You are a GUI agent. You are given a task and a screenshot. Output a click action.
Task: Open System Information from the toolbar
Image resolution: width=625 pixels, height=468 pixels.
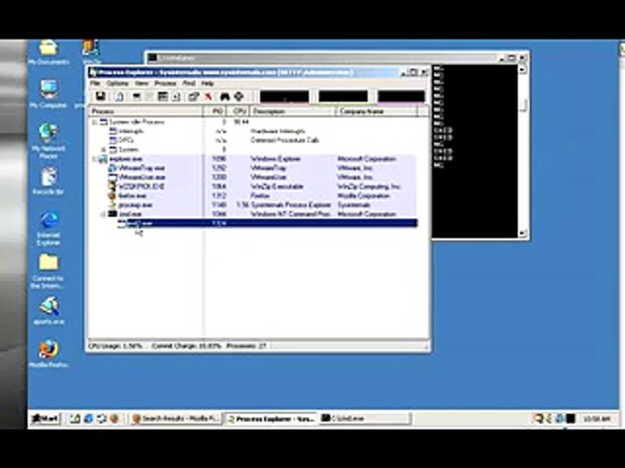coord(137,96)
